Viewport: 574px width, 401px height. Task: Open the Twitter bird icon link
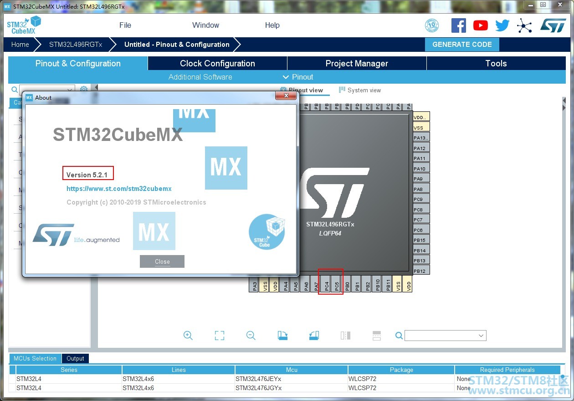(x=502, y=25)
